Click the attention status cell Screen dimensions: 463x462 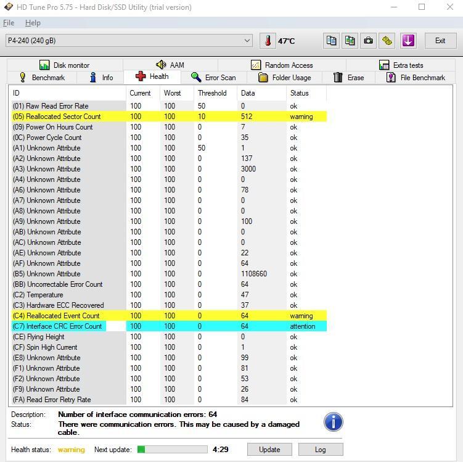(303, 326)
